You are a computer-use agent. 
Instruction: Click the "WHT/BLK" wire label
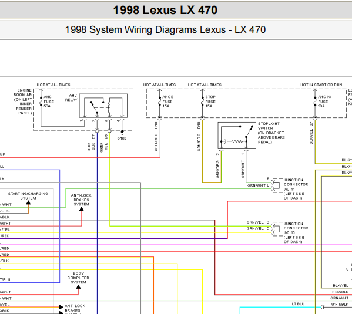point(340,305)
